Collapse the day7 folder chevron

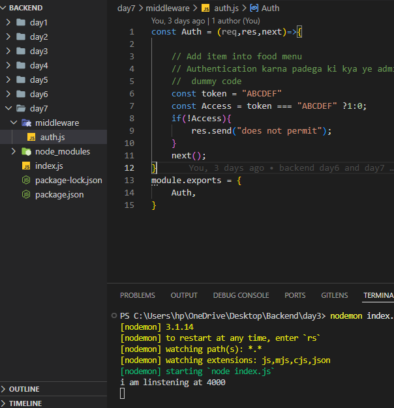(x=8, y=108)
